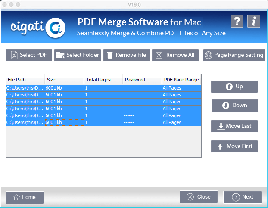Open Page Range Setting
This screenshot has height=208, width=268.
[234, 55]
